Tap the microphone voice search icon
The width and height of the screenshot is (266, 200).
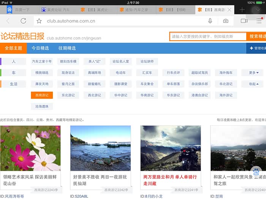click(210, 21)
